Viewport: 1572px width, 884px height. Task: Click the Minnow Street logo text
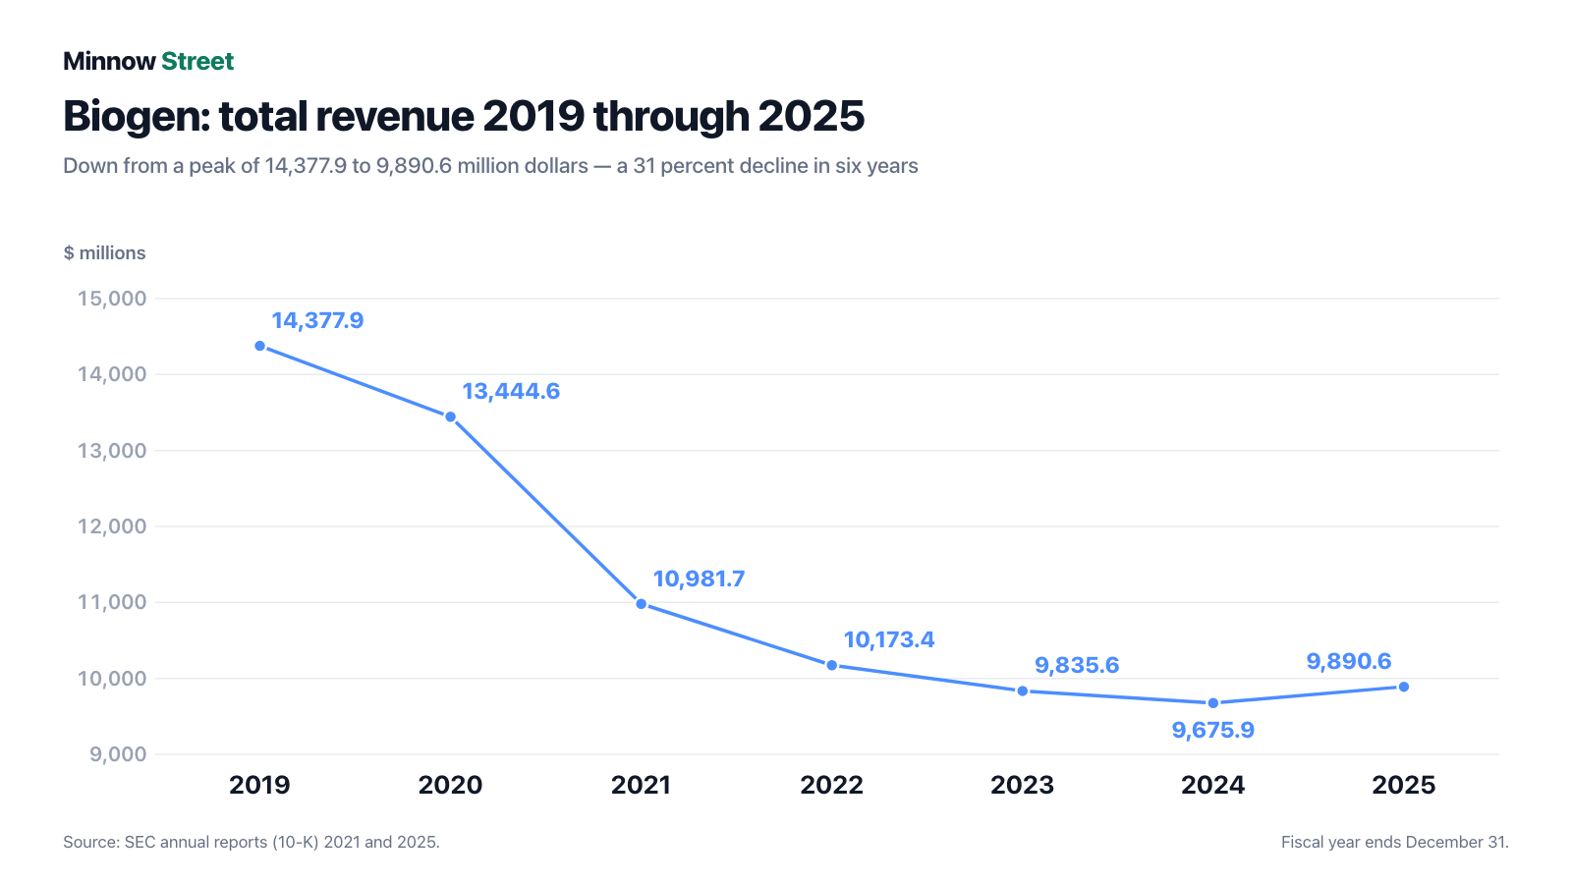click(148, 61)
